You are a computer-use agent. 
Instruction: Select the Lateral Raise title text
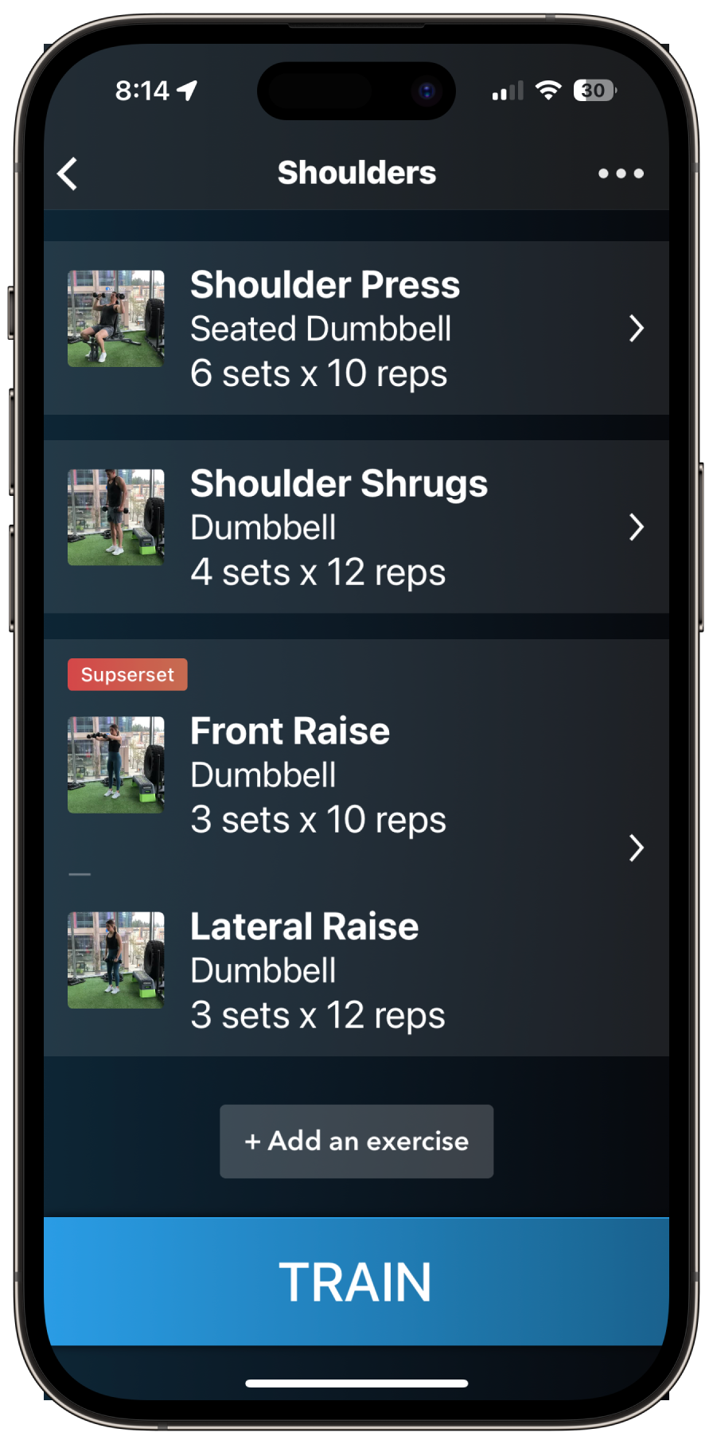[305, 927]
